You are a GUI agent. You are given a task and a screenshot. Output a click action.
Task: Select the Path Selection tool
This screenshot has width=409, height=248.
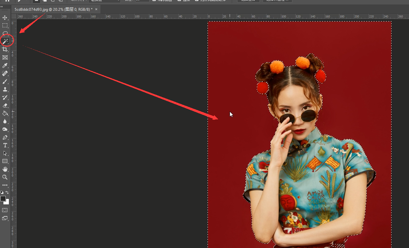pyautogui.click(x=5, y=153)
